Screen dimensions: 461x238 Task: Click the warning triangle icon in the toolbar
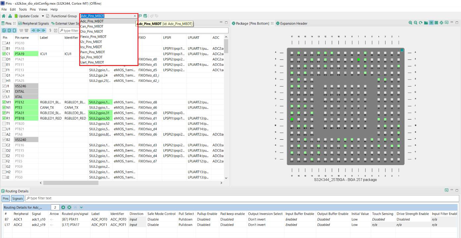pyautogui.click(x=11, y=16)
